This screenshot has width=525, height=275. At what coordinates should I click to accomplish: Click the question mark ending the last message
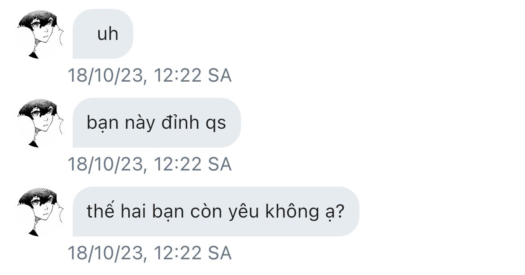[340, 211]
